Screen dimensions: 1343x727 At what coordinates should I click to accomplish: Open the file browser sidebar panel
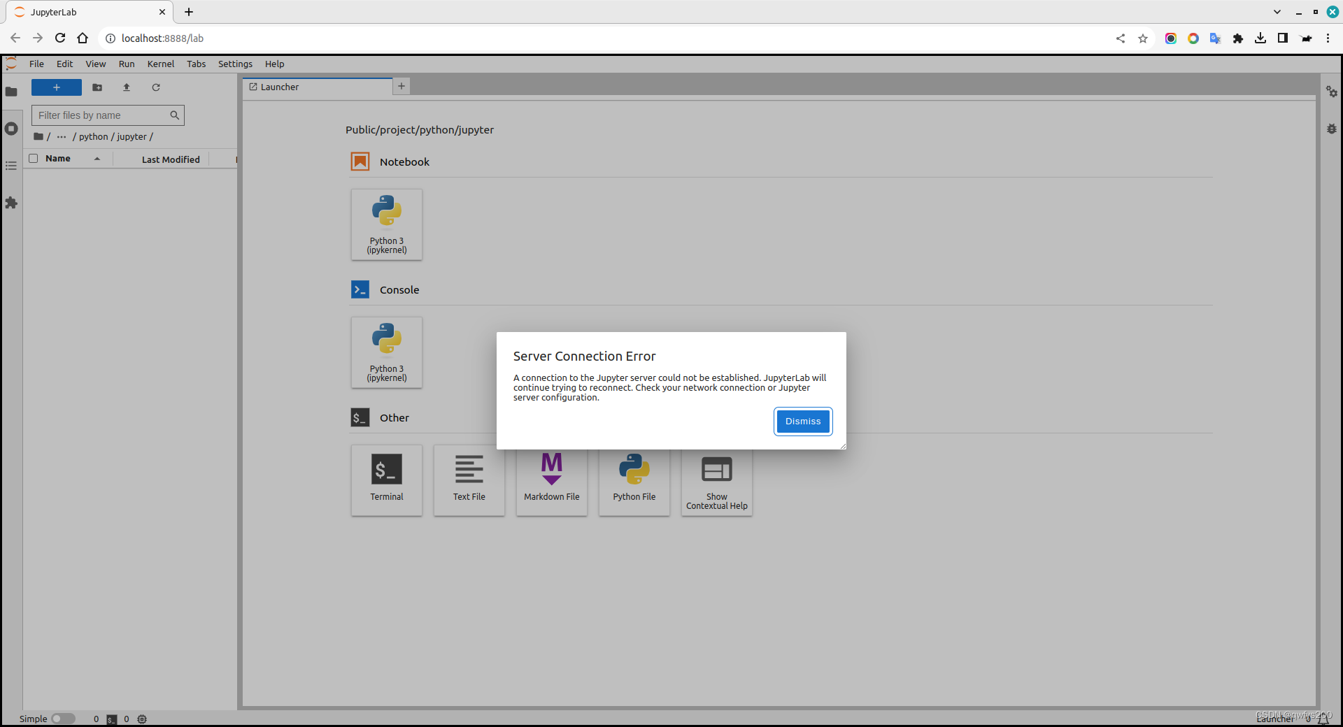click(x=11, y=92)
